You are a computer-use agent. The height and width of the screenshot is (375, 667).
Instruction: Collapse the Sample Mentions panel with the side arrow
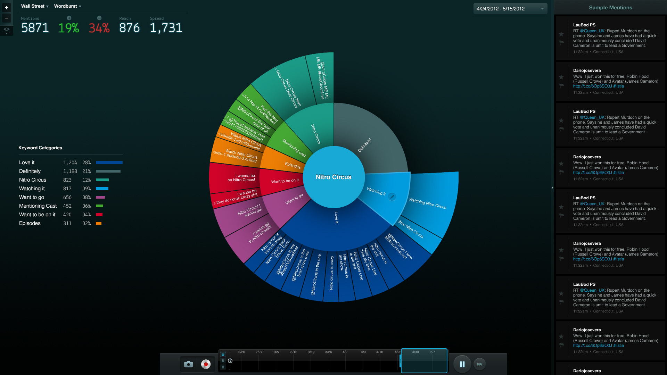pyautogui.click(x=552, y=187)
